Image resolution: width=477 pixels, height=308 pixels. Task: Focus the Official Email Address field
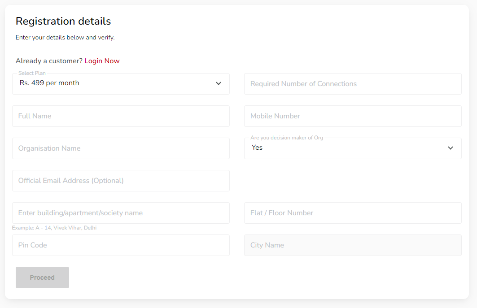[121, 181]
